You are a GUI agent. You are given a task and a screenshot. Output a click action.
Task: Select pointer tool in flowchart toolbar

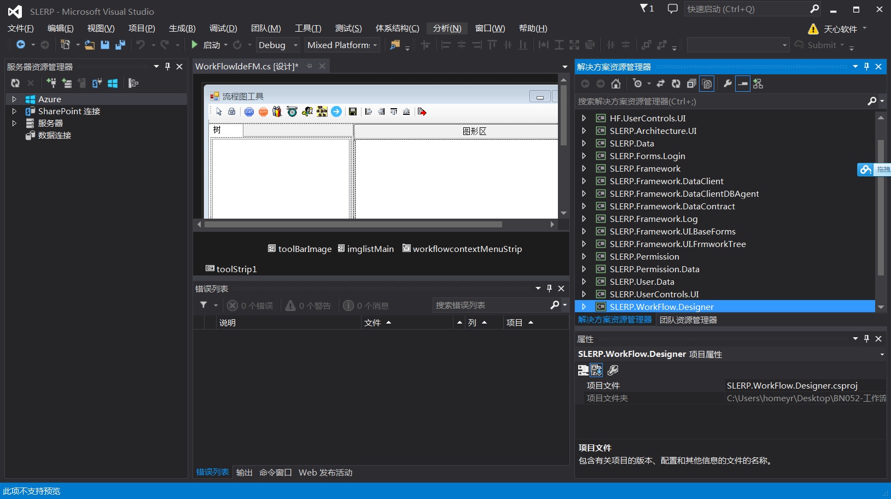point(219,111)
